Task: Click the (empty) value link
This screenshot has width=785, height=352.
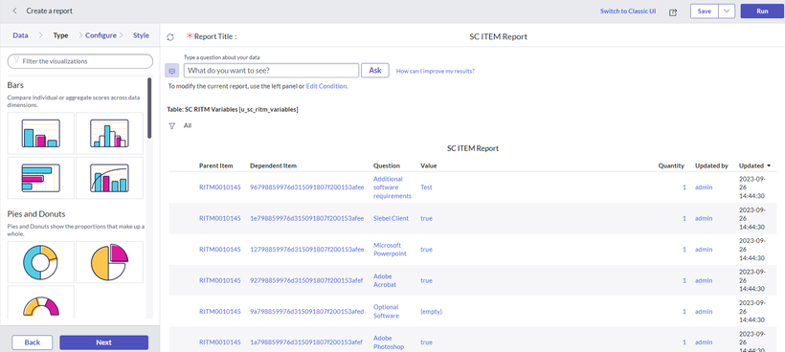Action: (431, 312)
